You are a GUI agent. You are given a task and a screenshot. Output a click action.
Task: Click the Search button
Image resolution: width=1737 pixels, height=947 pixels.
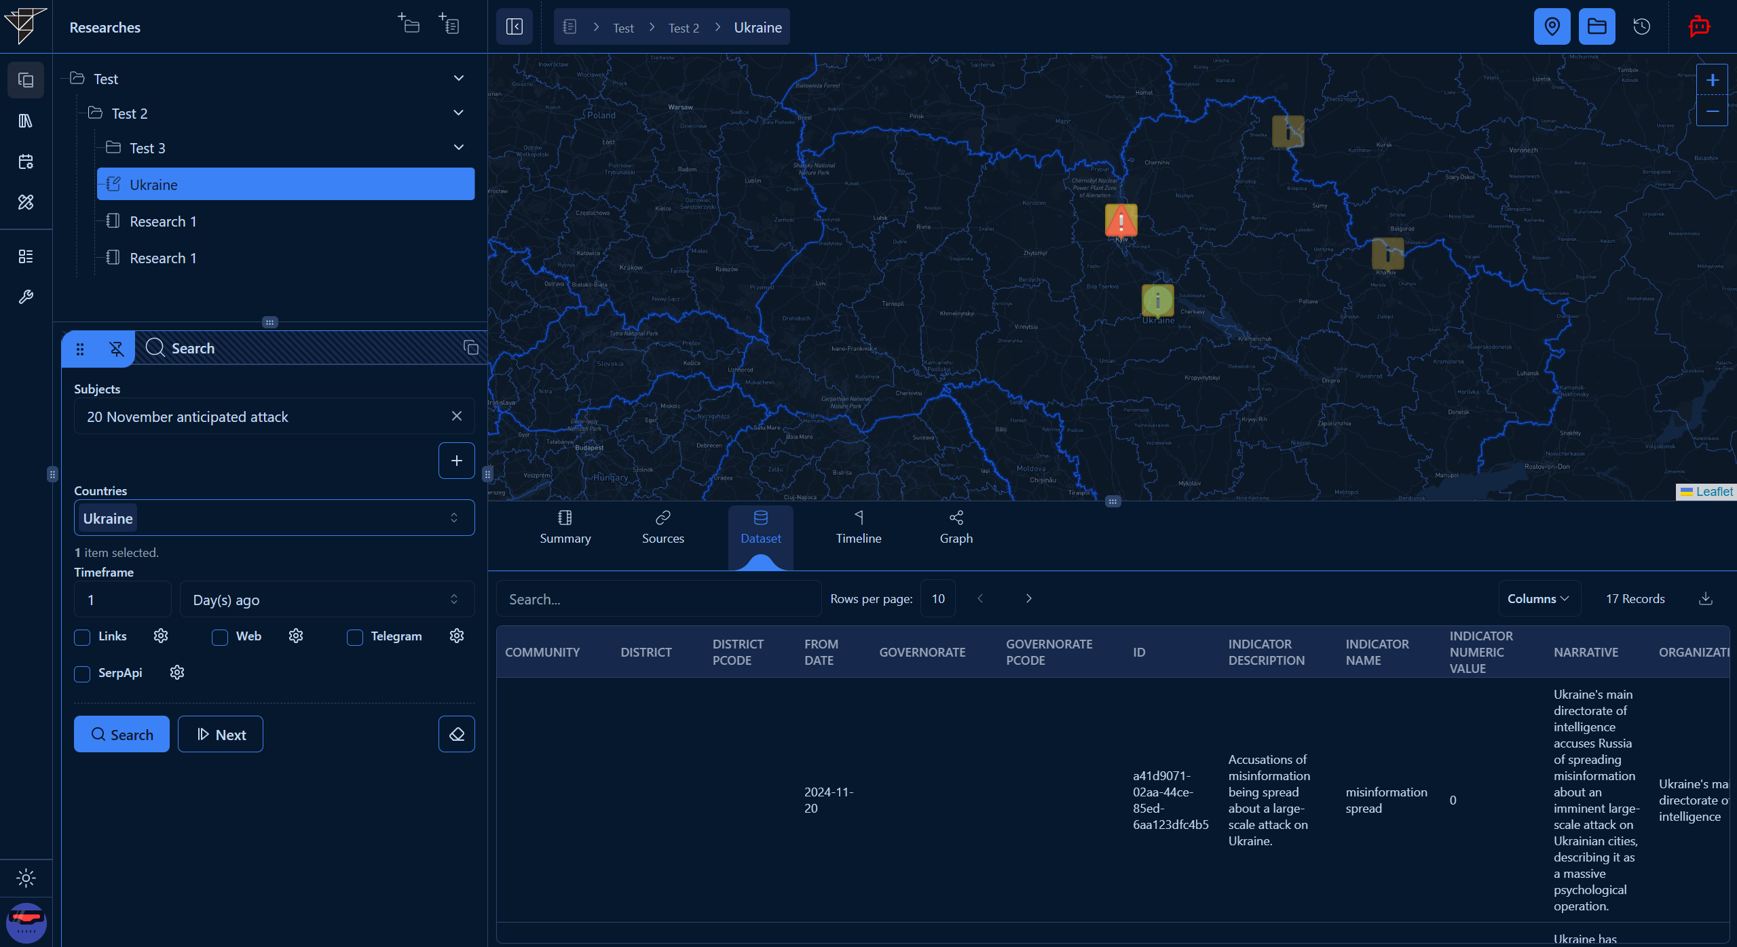[121, 733]
